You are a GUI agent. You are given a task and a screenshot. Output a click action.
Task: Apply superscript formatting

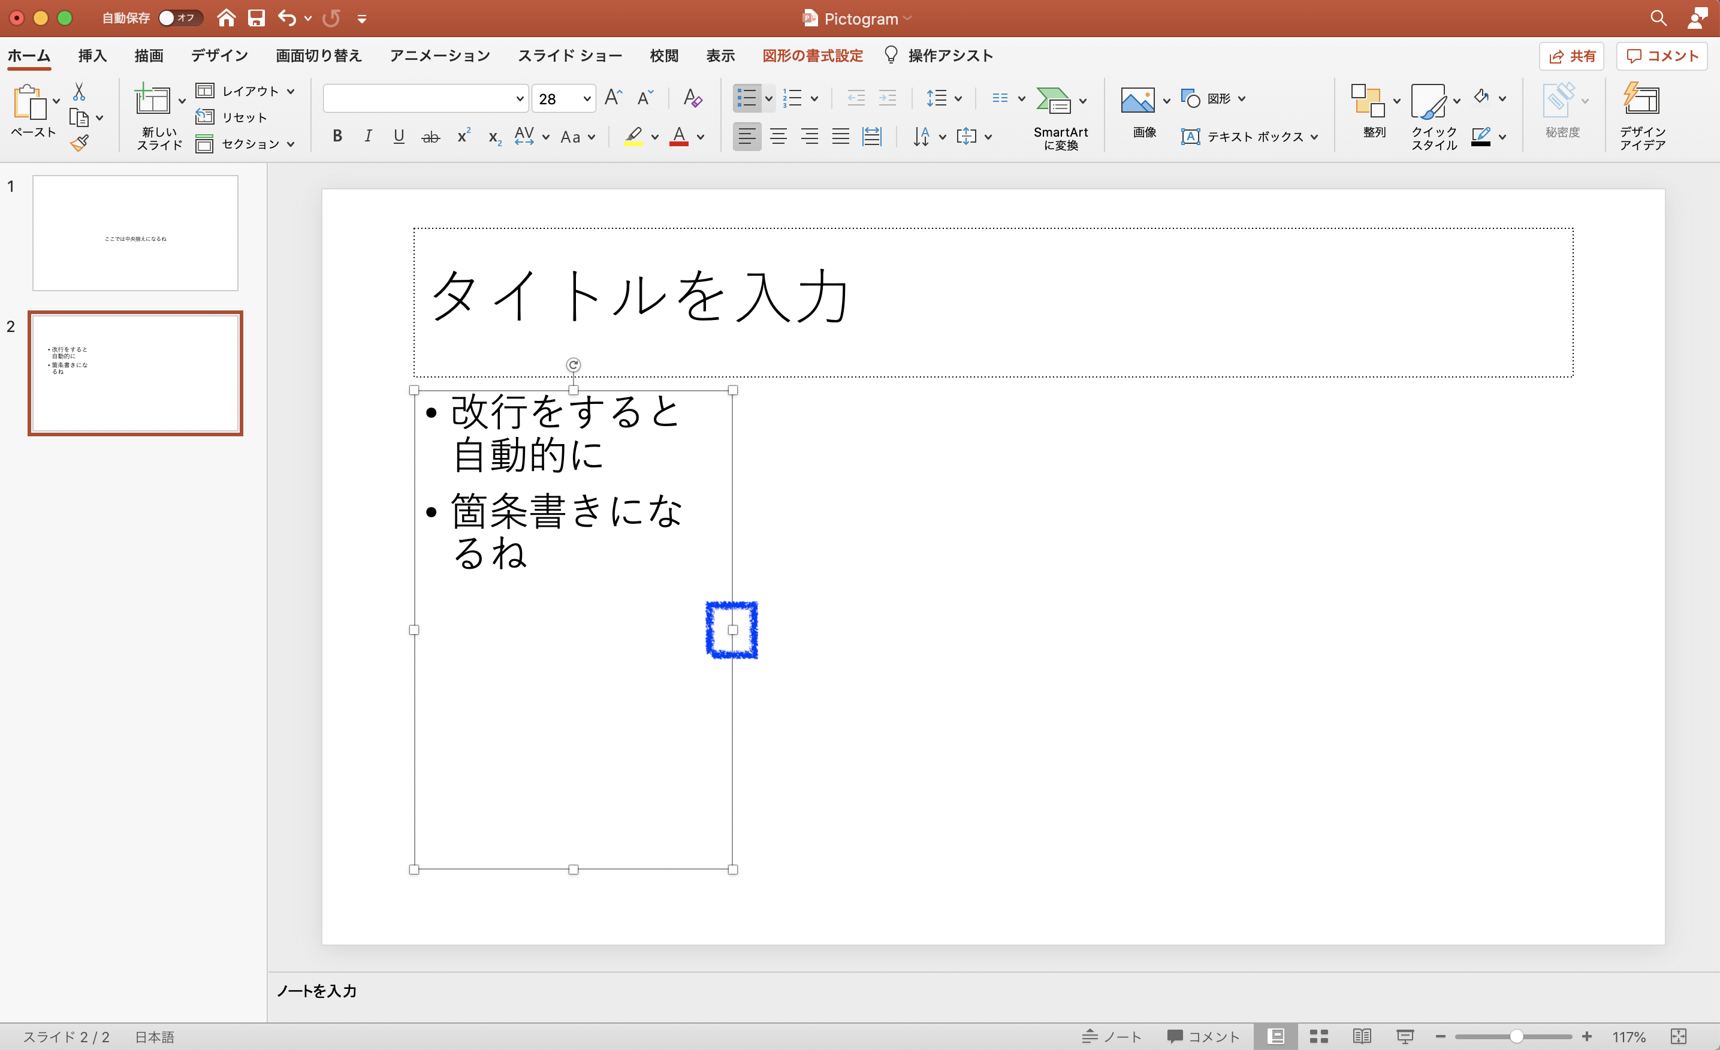tap(463, 136)
